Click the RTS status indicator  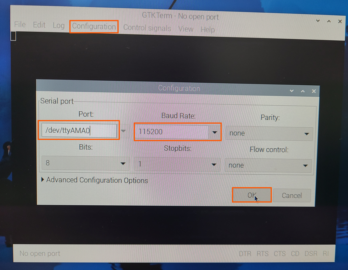[262, 253]
